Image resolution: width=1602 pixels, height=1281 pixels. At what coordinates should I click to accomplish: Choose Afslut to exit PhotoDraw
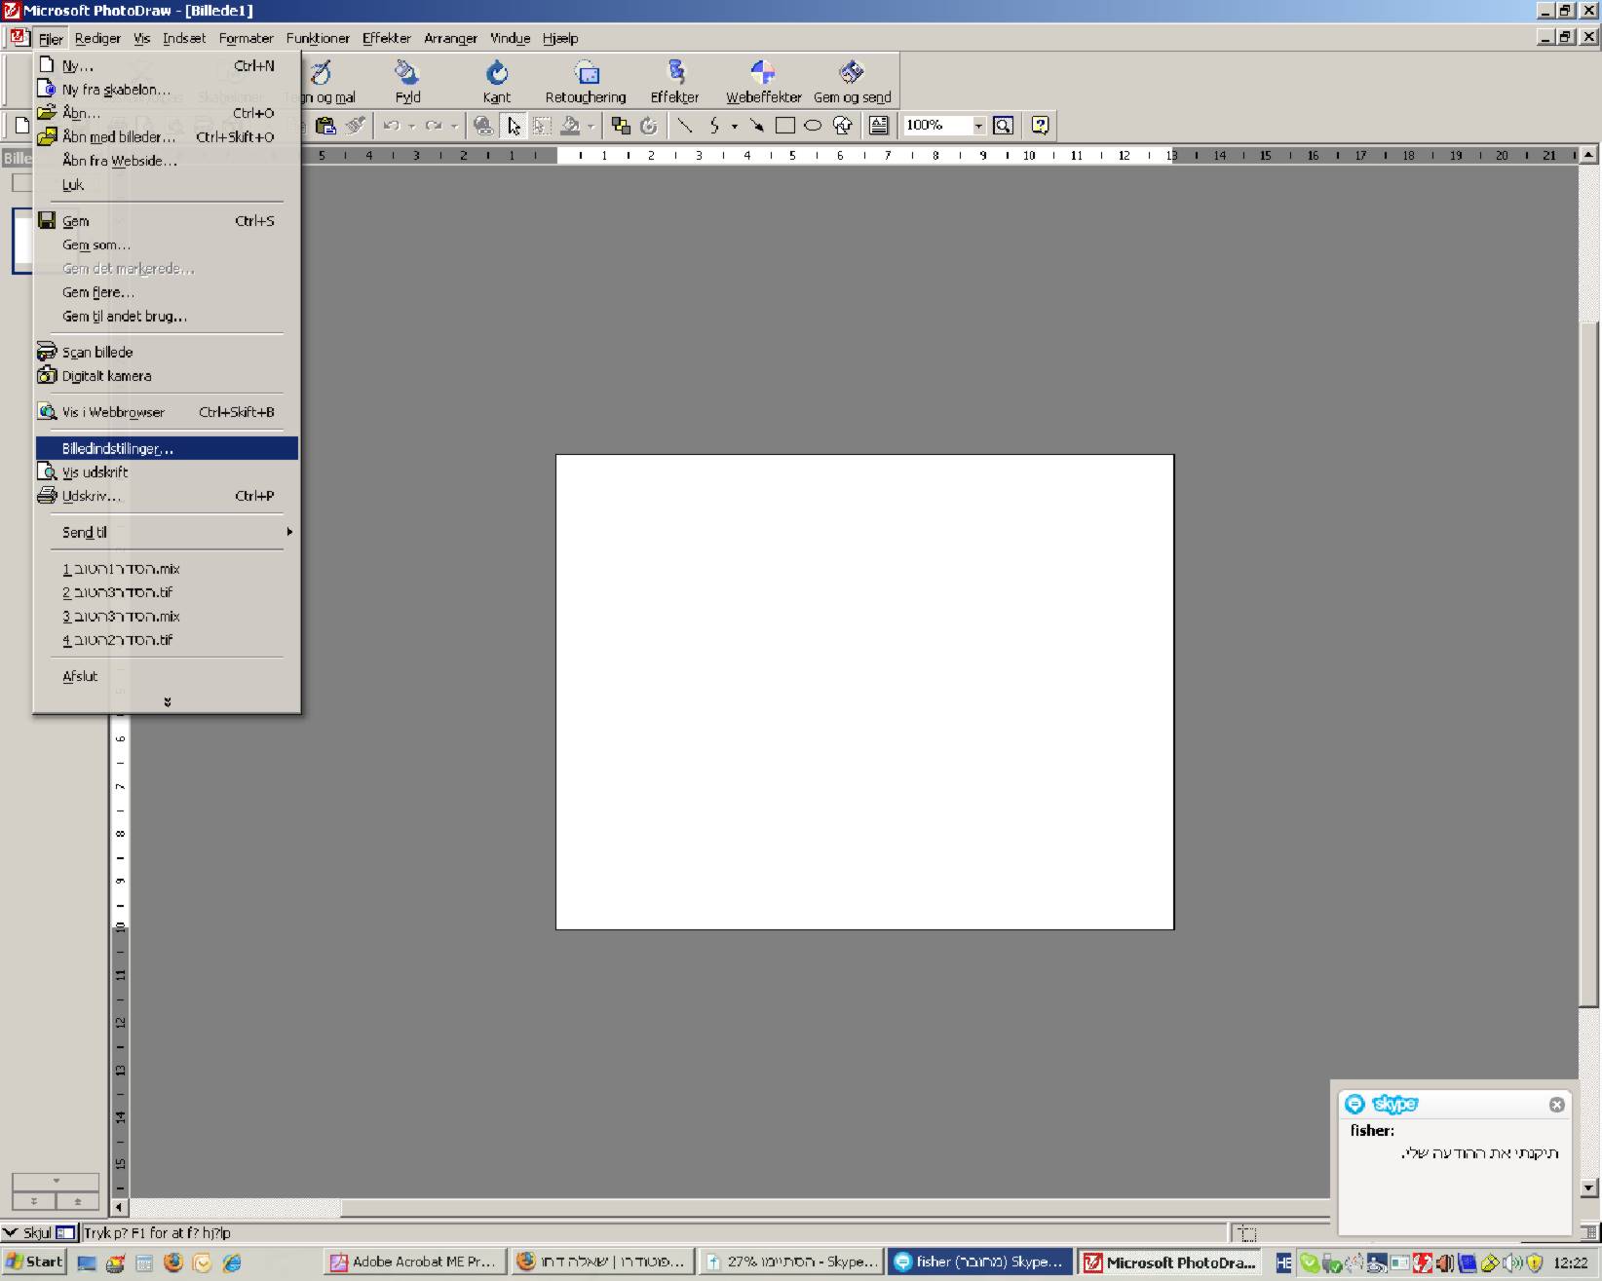[167, 676]
